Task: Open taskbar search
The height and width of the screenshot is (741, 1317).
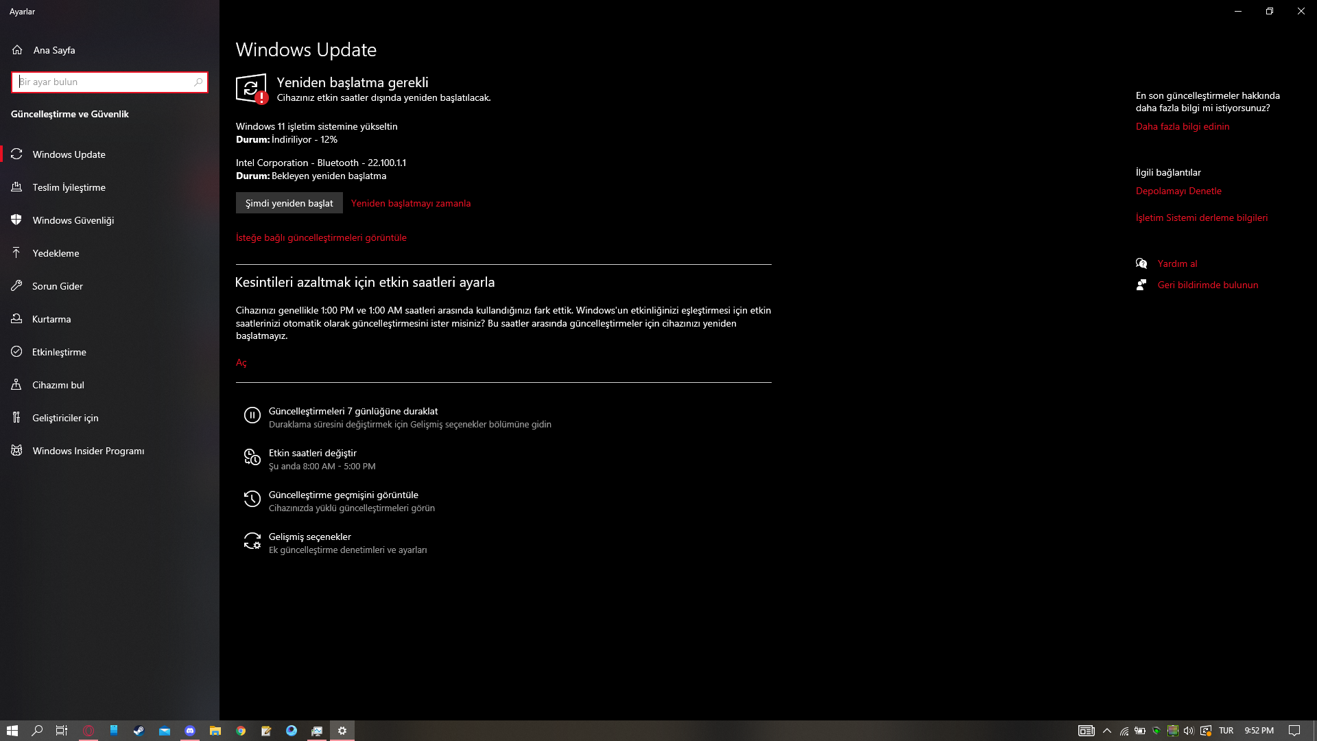Action: pyautogui.click(x=38, y=731)
